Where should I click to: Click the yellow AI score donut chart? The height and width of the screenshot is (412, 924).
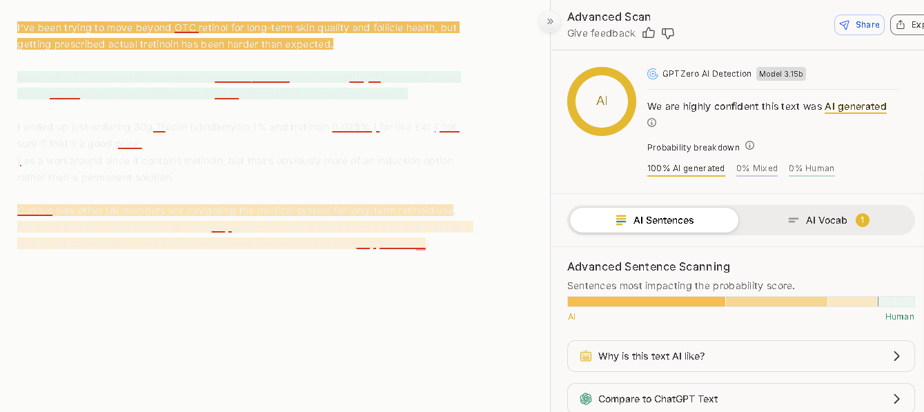[601, 101]
